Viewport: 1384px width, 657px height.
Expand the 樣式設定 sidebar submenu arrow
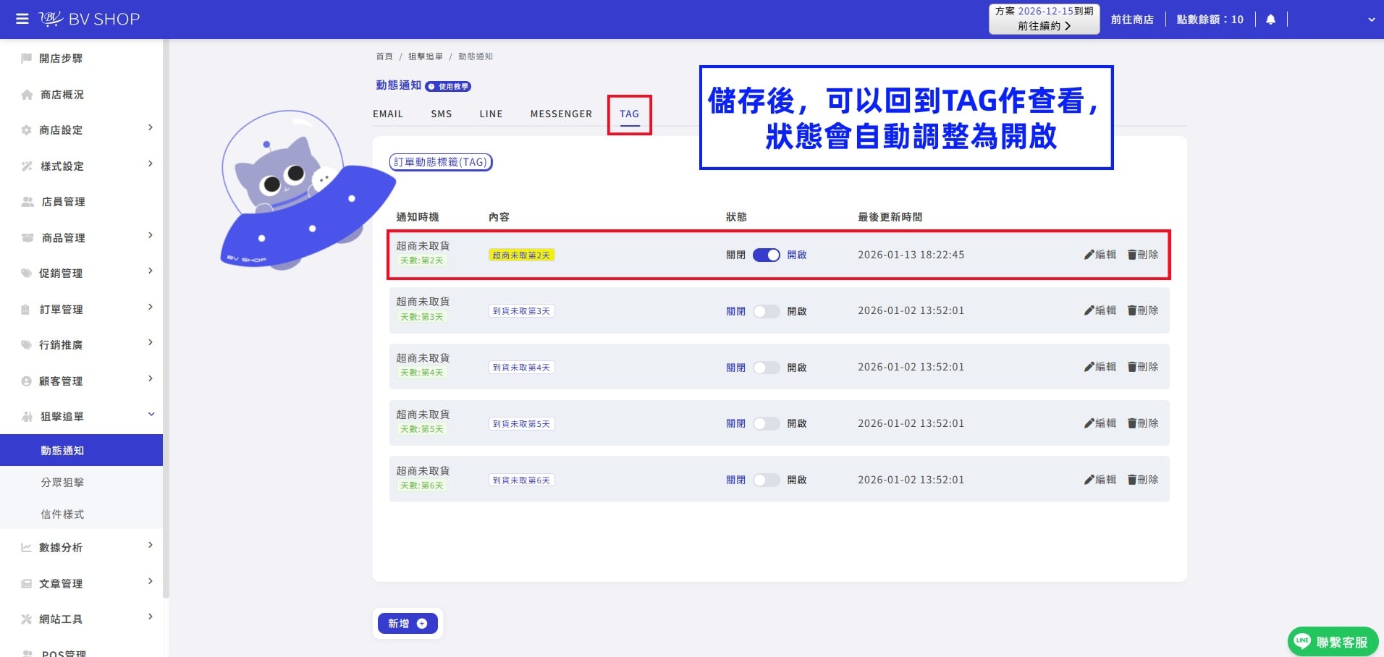(151, 164)
